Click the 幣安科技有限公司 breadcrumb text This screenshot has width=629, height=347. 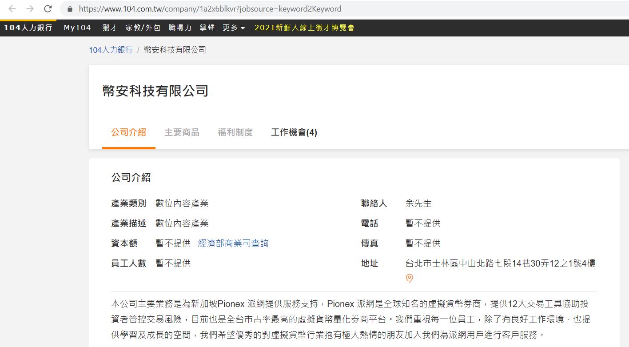[x=175, y=50]
